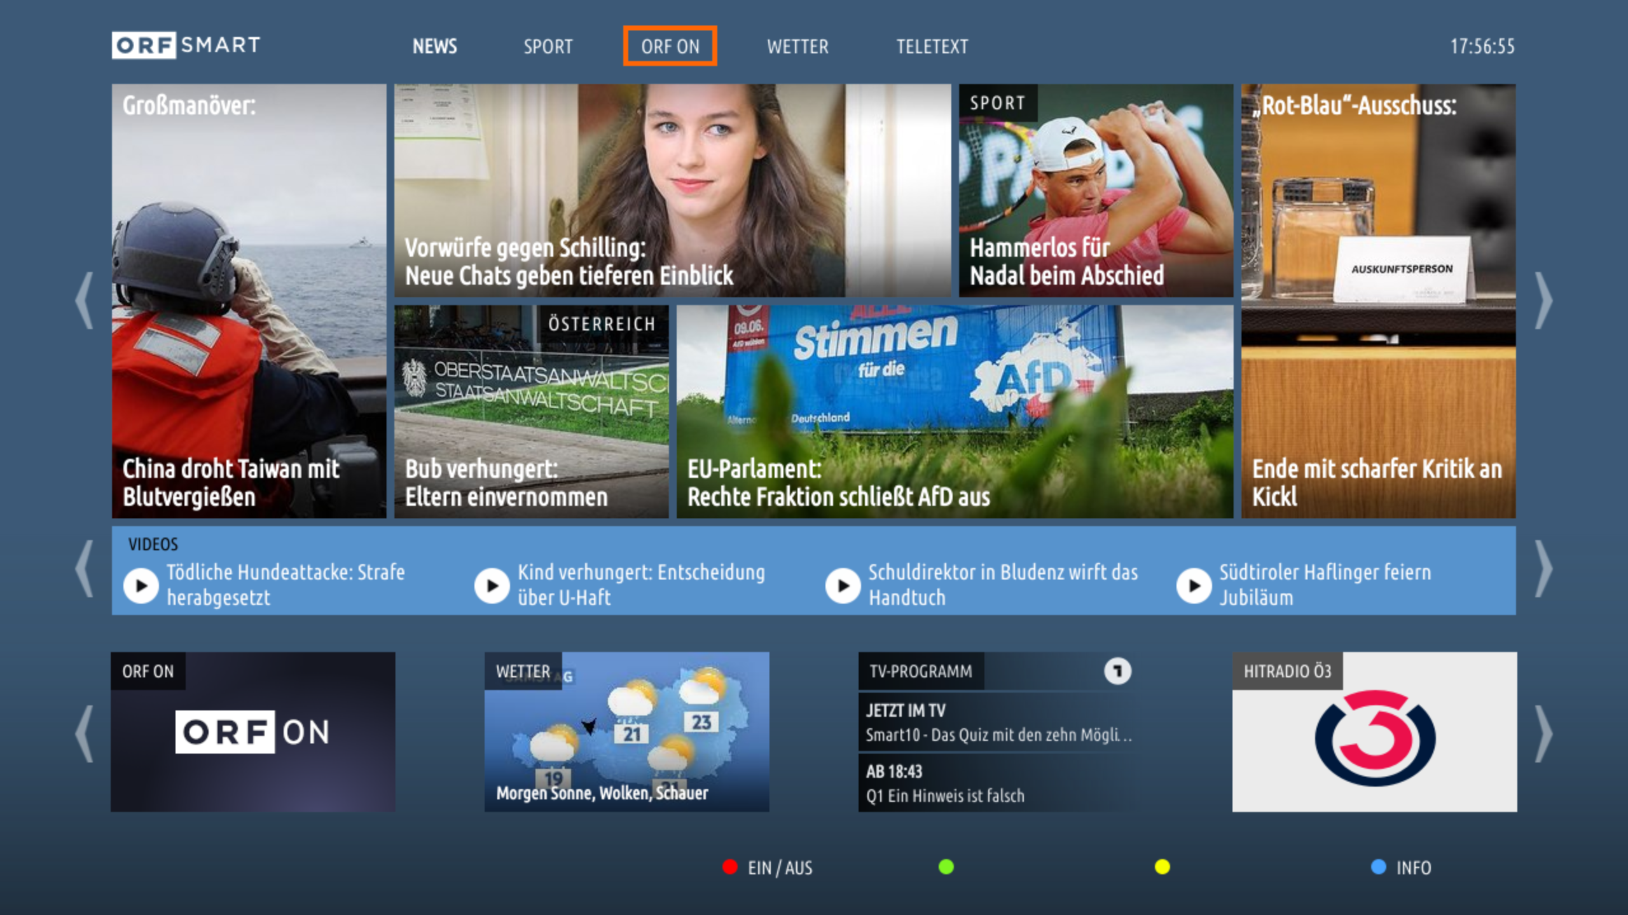Click the ORF 1 channel badge
This screenshot has height=915, width=1628.
(1117, 671)
